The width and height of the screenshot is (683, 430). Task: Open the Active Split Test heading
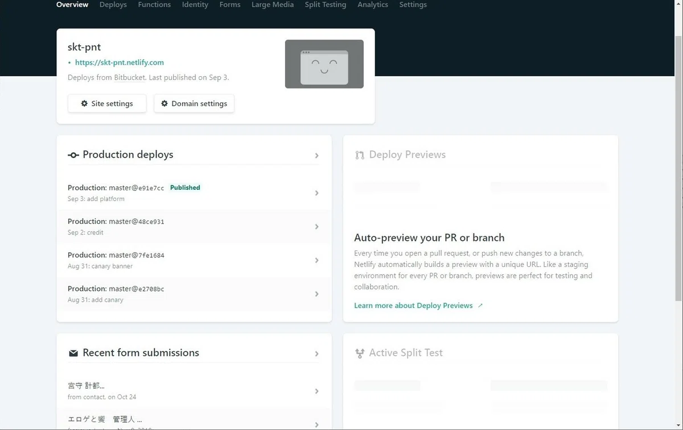[406, 353]
